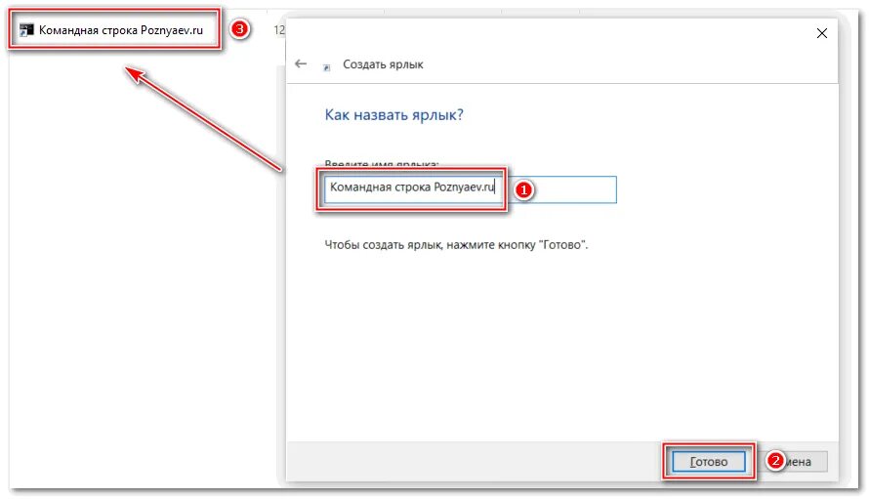869x499 pixels.
Task: Close the Создать ярлык dialog
Action: tap(821, 33)
